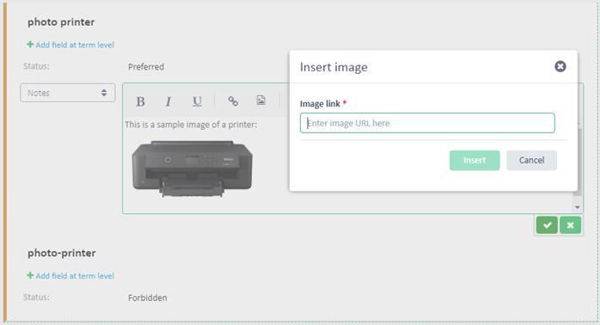Open the insert link tool
Image resolution: width=600 pixels, height=325 pixels.
(233, 101)
